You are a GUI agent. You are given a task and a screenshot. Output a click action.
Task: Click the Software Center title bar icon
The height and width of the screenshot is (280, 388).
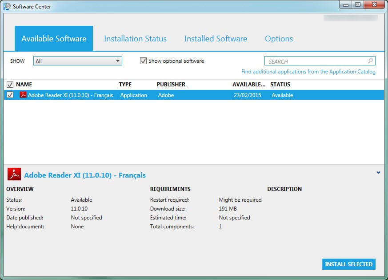click(7, 6)
